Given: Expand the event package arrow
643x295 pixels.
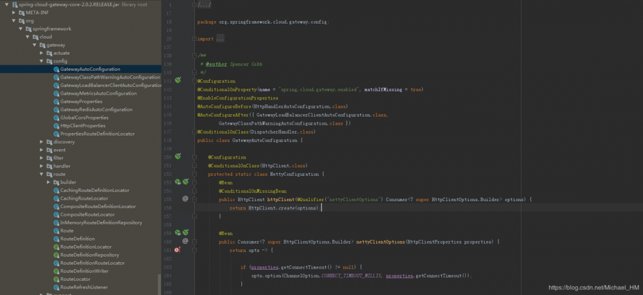Looking at the screenshot, I should (x=41, y=150).
